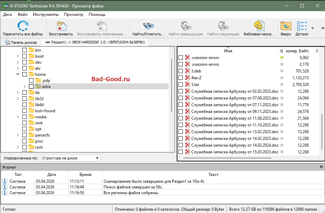This screenshot has width=325, height=213.
Task: Sort file list by Имя column header
Action: (x=228, y=51)
